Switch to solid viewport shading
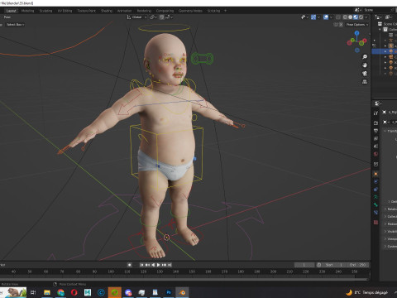This screenshot has width=397, height=298. (351, 17)
